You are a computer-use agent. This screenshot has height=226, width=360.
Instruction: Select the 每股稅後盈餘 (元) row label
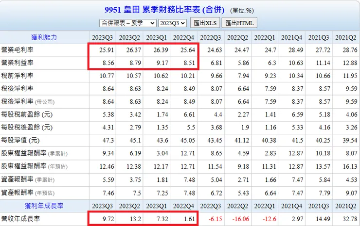click(27, 128)
